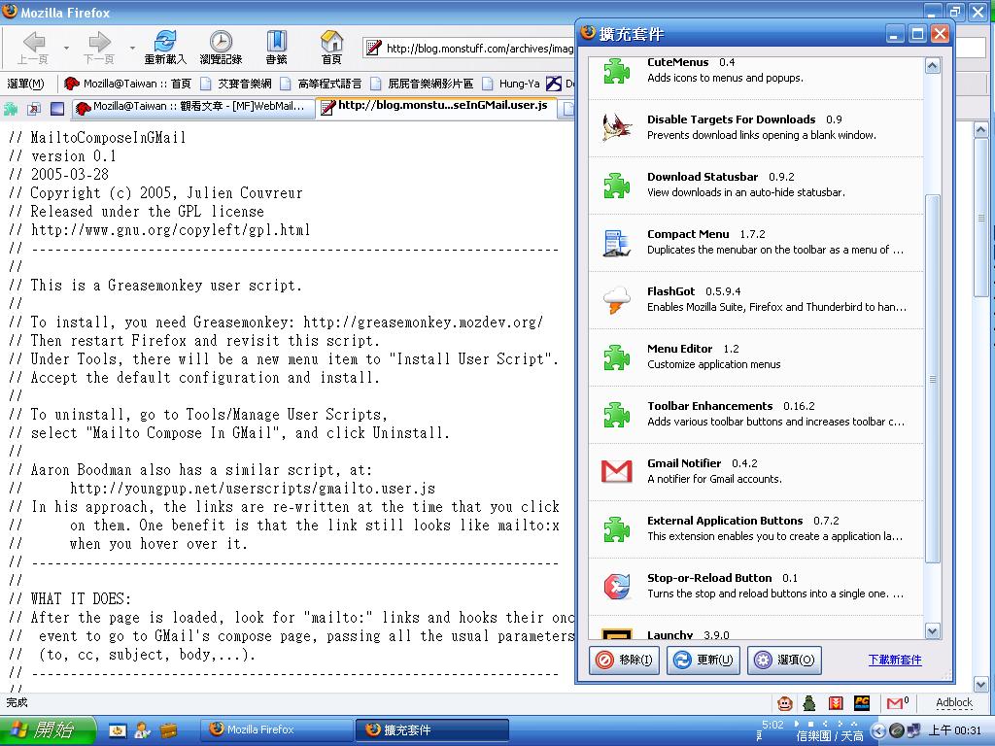Screen dimensions: 995x746
Task: Open the History (瀏覽記錄) toolbar icon
Action: (221, 46)
